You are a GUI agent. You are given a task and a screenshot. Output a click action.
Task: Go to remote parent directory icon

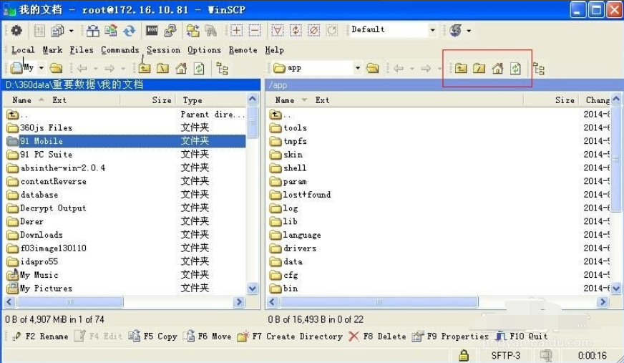(461, 69)
